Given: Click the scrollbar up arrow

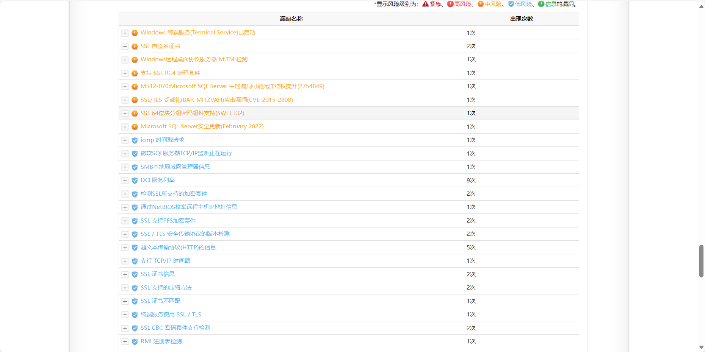Looking at the screenshot, I should pyautogui.click(x=701, y=7).
